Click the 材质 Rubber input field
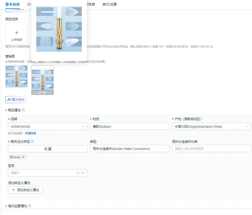 (x=130, y=126)
